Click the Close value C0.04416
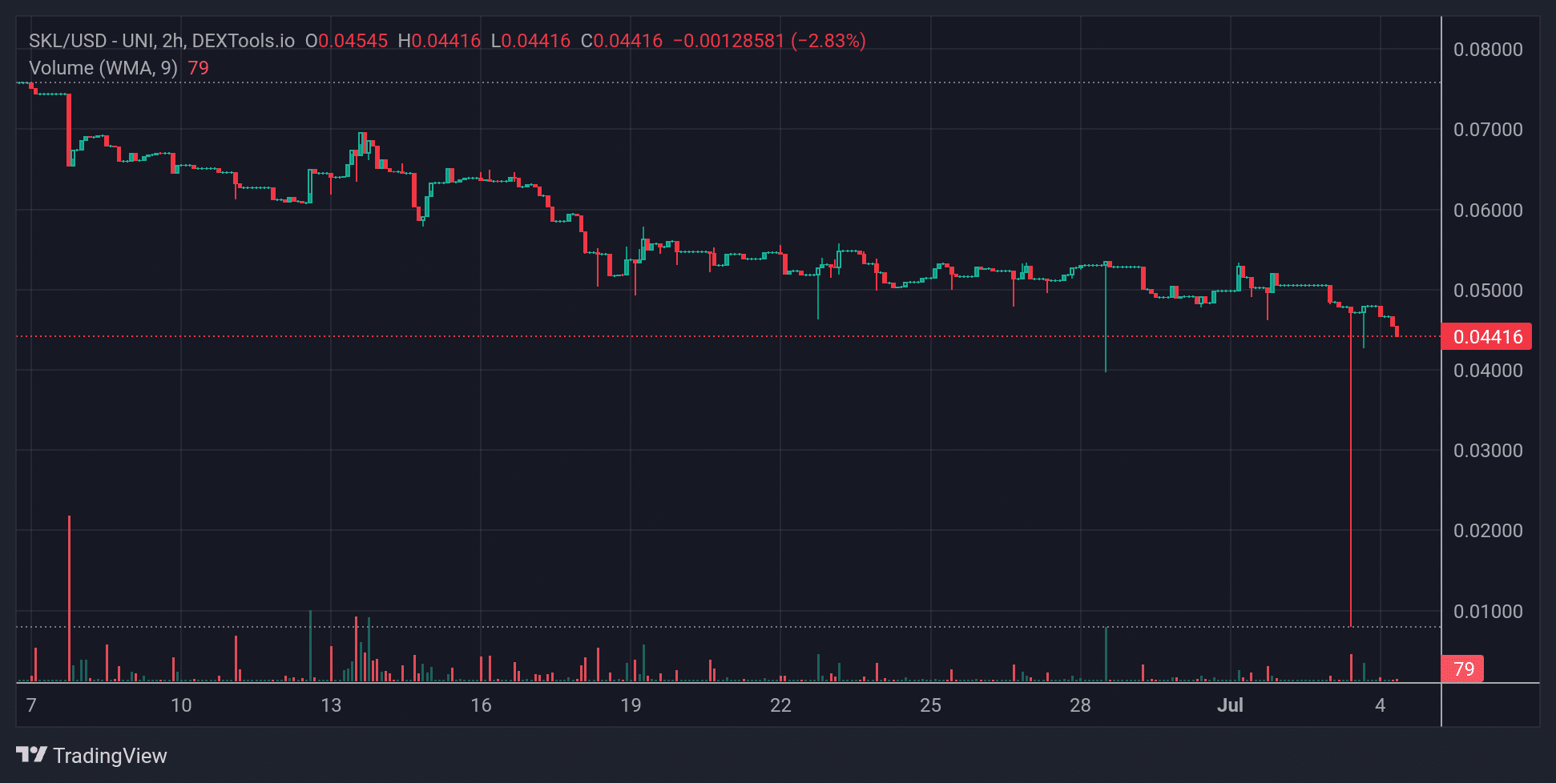Screen dimensions: 1556x783 pyautogui.click(x=622, y=41)
